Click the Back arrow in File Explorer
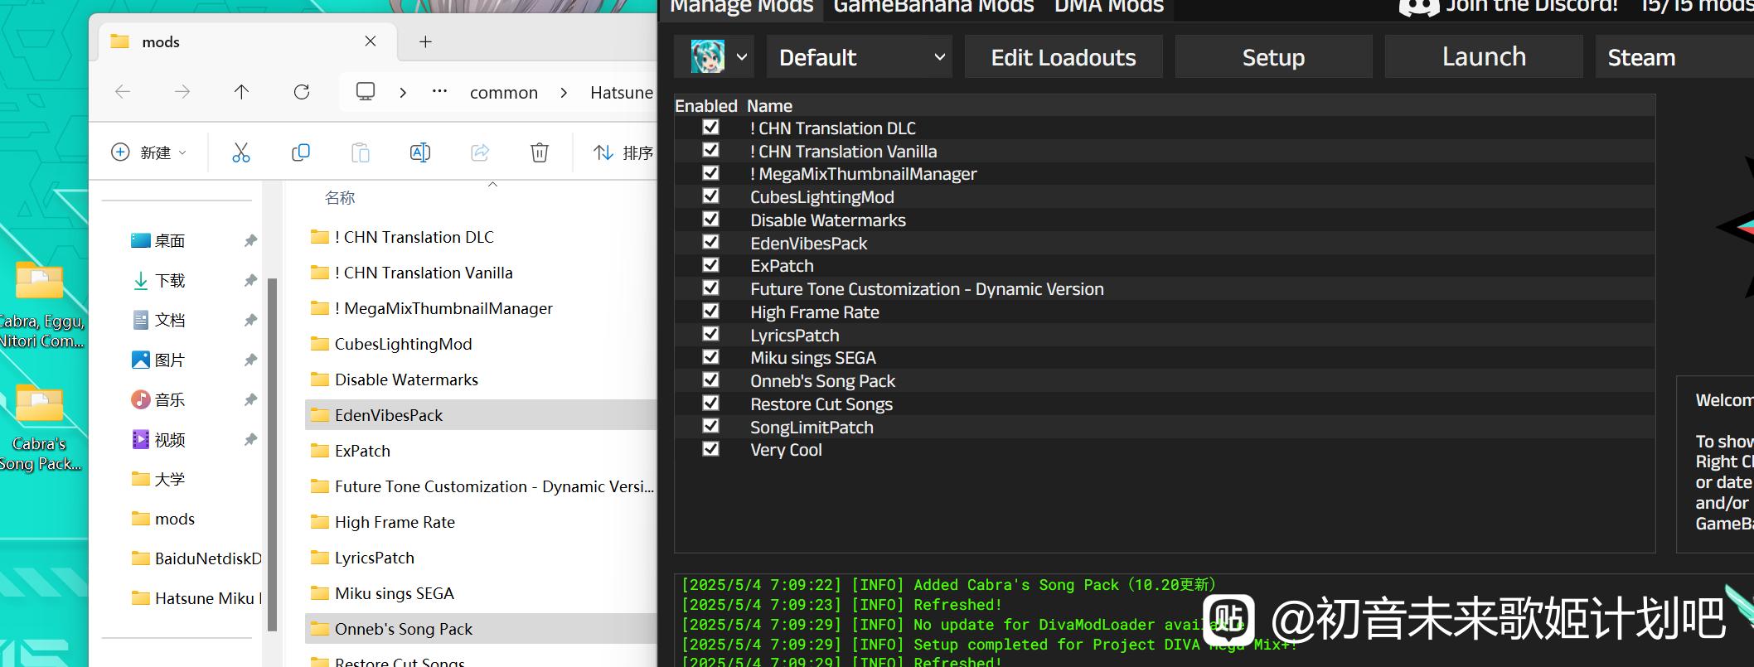 [123, 92]
